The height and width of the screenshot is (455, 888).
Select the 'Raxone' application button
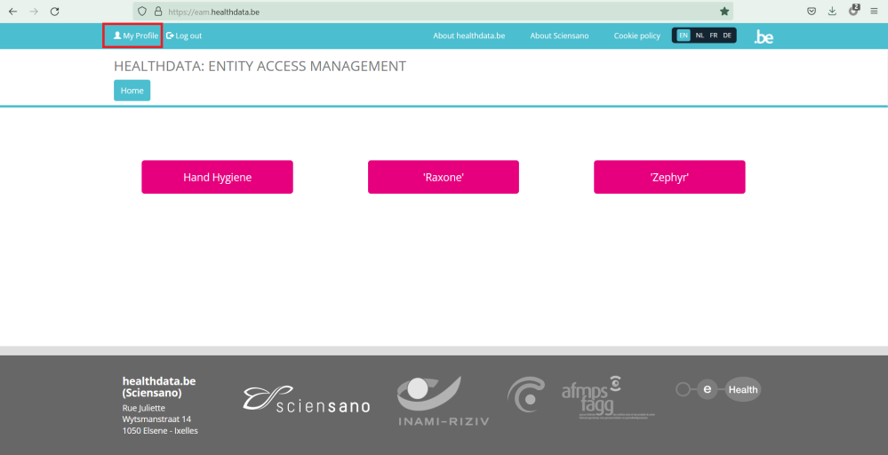[443, 177]
